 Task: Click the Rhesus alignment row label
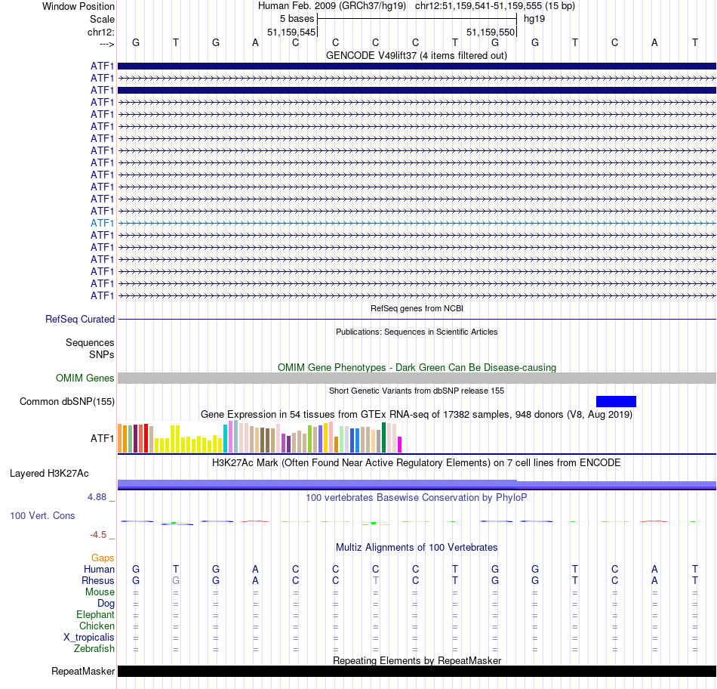point(98,580)
